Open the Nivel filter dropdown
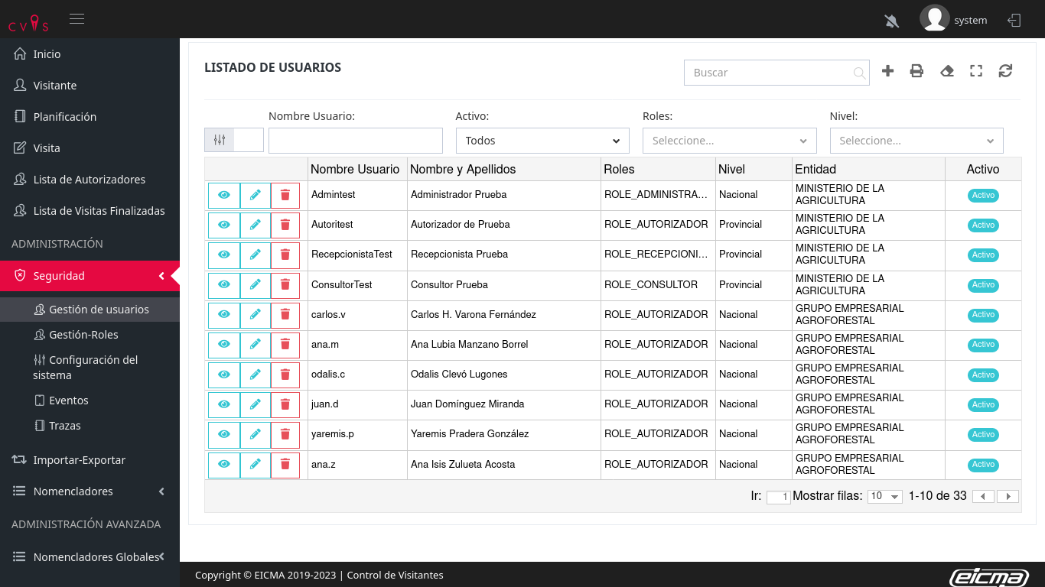This screenshot has width=1045, height=587. 916,141
